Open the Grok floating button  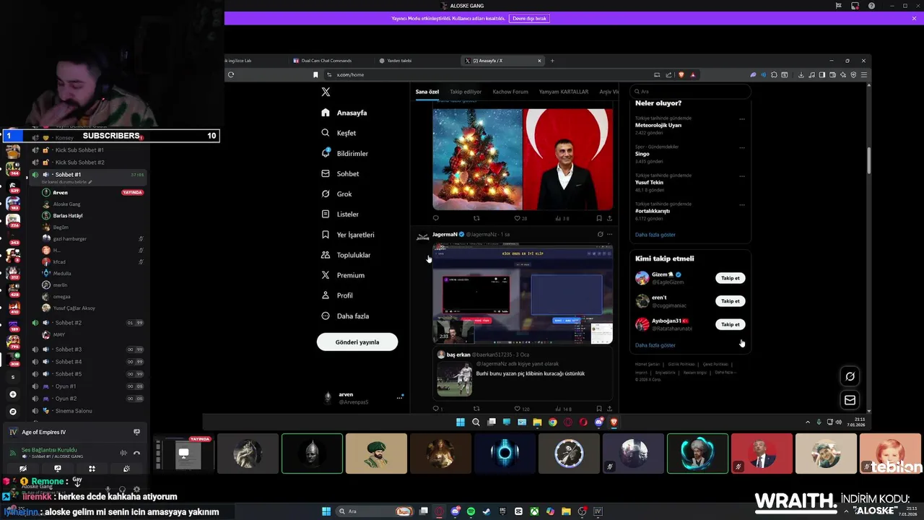[x=850, y=376]
